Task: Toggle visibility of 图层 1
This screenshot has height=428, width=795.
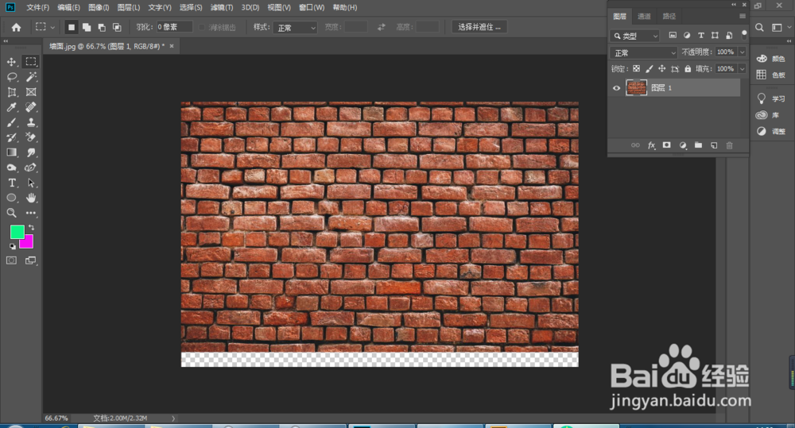Action: coord(617,88)
